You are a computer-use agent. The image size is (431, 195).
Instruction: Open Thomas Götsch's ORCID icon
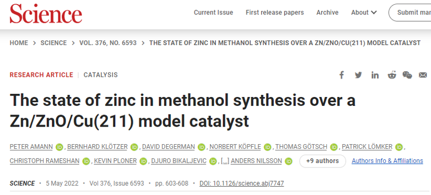click(x=334, y=147)
